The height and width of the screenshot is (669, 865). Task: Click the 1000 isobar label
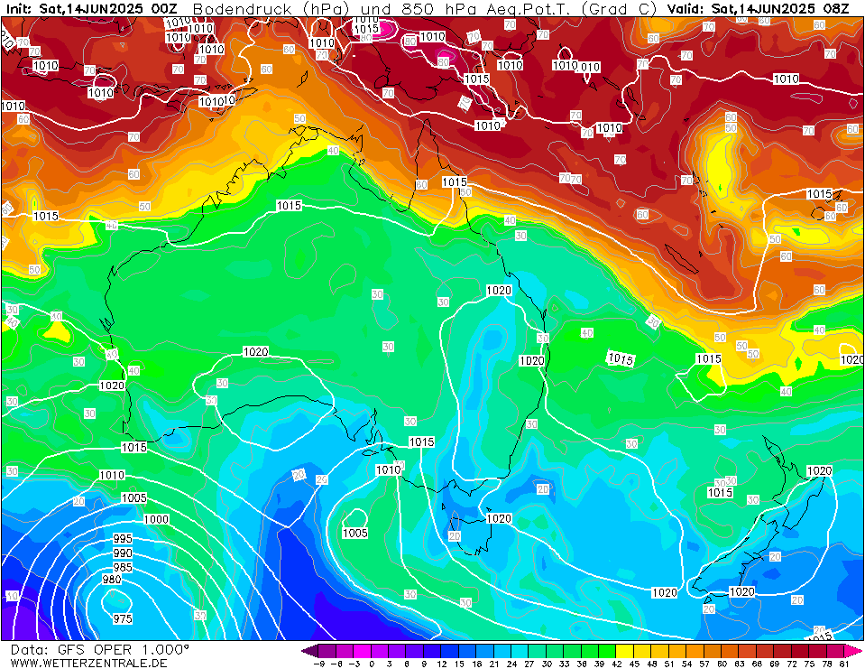pyautogui.click(x=156, y=519)
